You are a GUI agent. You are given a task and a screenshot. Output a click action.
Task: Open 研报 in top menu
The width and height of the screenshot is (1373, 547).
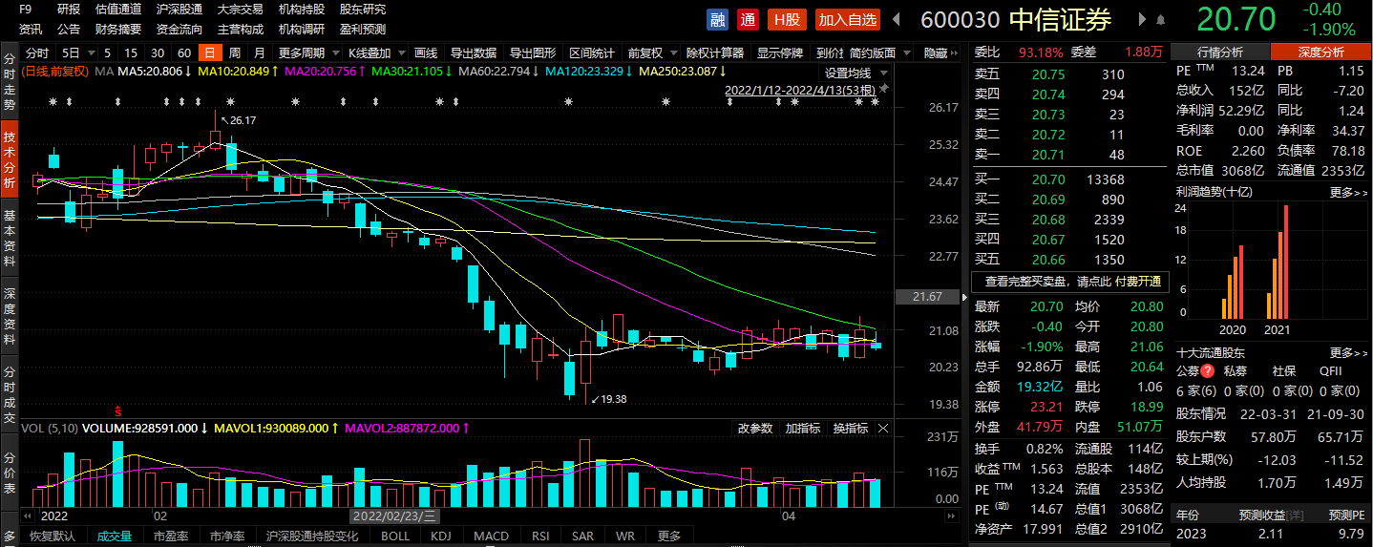coord(69,9)
